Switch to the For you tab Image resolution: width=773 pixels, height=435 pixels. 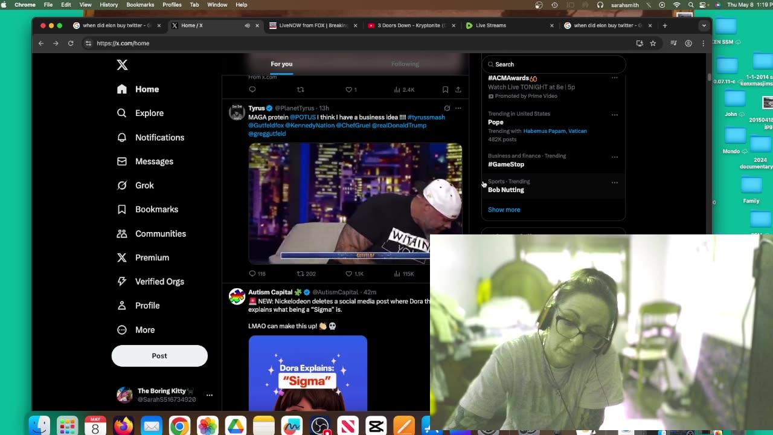pos(281,64)
